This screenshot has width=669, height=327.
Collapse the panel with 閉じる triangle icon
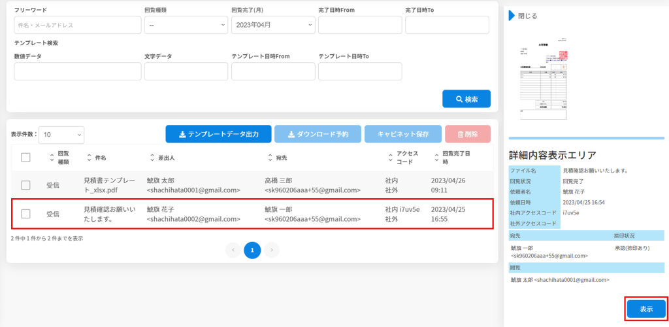(x=513, y=15)
